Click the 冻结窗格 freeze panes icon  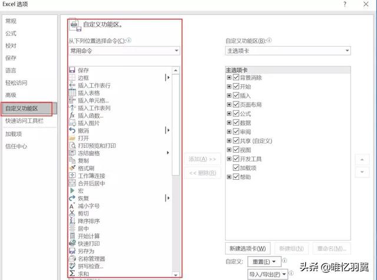click(72, 153)
